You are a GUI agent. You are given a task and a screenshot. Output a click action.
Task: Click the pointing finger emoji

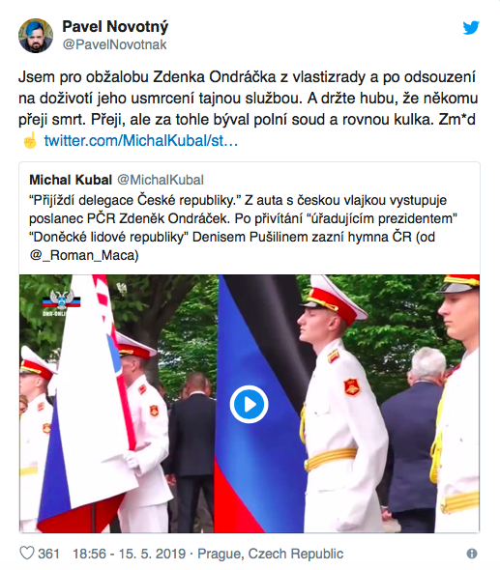(x=30, y=140)
